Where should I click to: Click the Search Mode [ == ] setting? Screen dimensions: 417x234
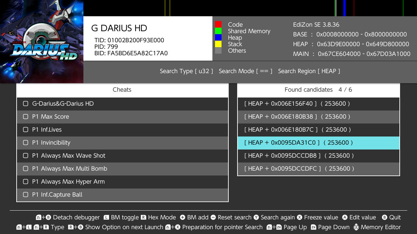click(x=245, y=71)
